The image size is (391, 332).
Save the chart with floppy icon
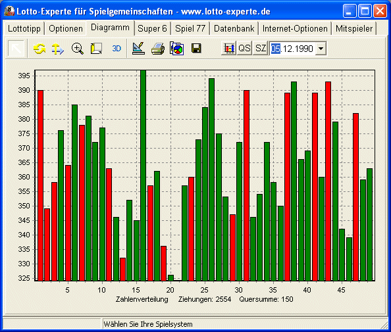click(196, 48)
